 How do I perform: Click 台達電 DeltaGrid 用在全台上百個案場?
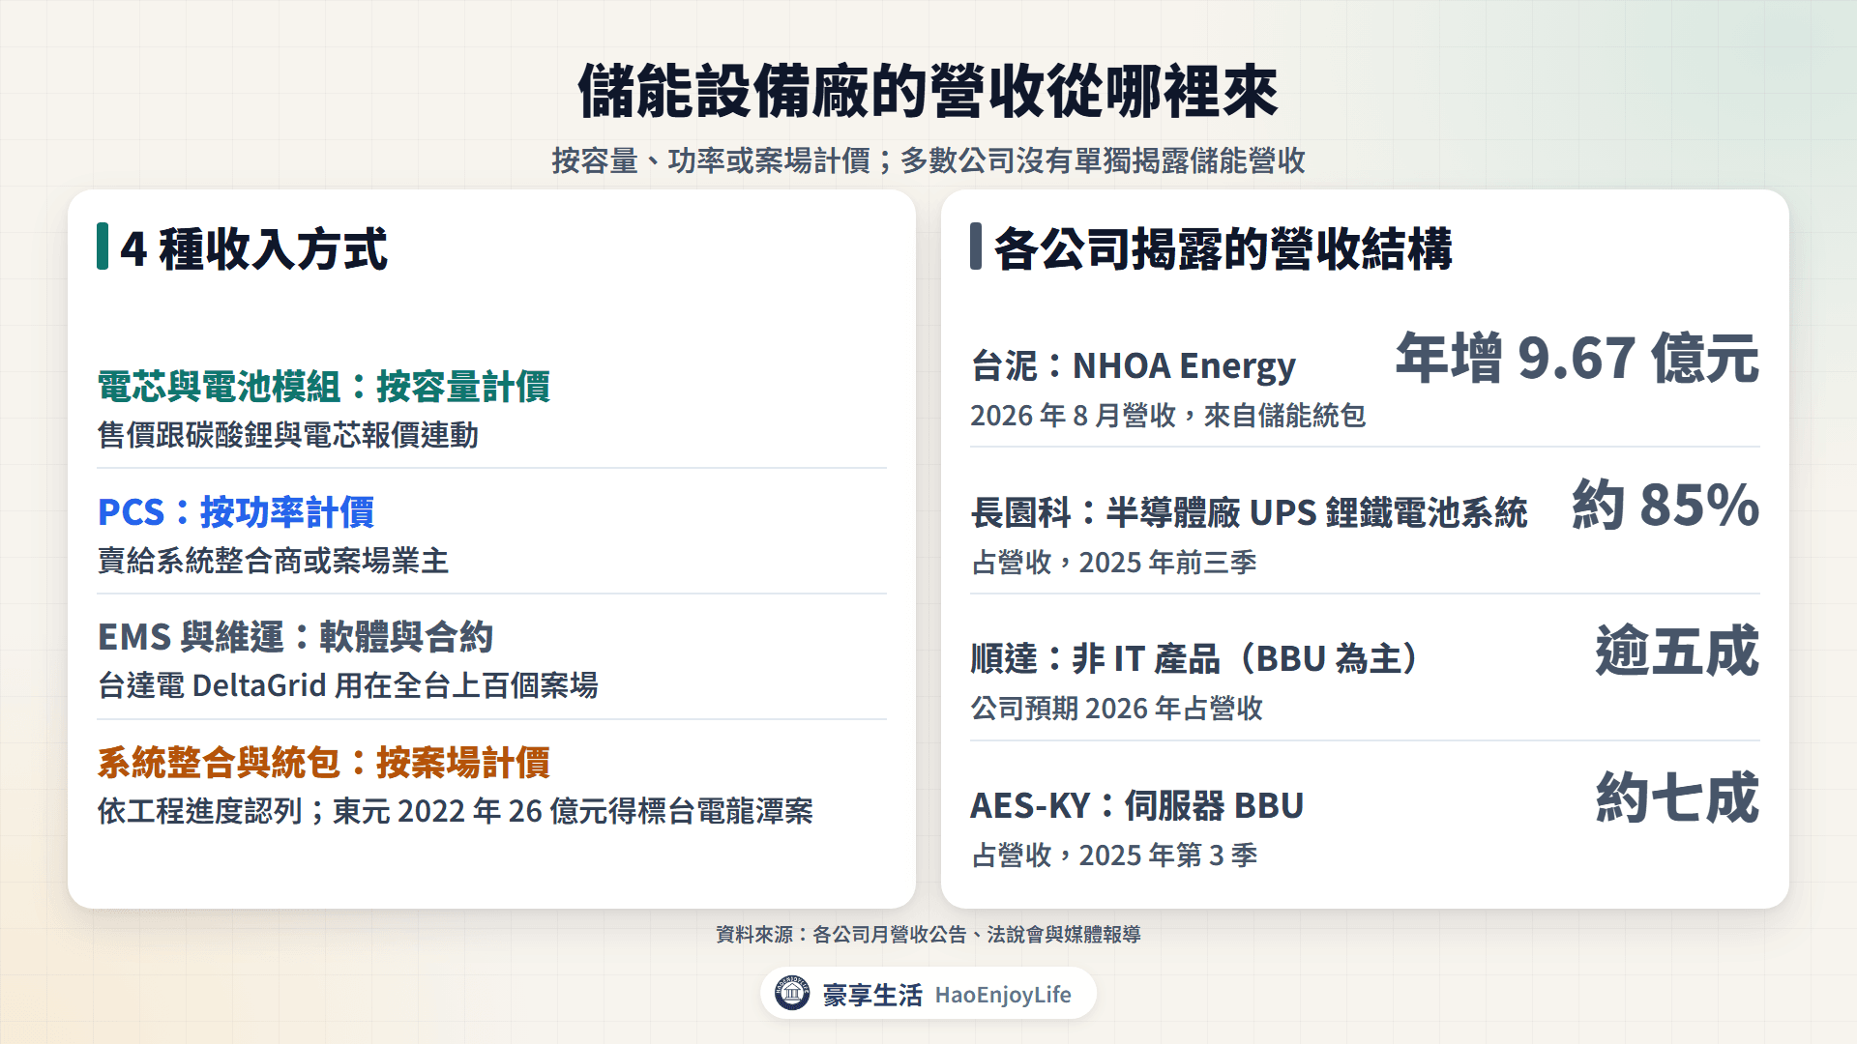click(x=348, y=685)
